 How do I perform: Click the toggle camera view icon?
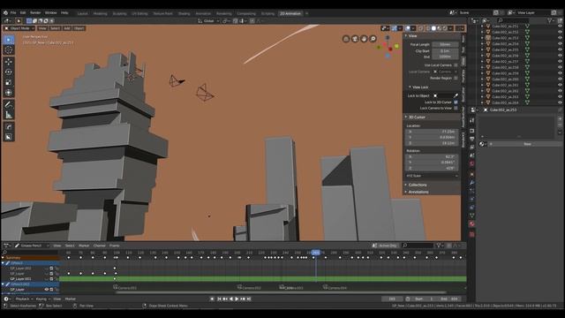point(355,39)
